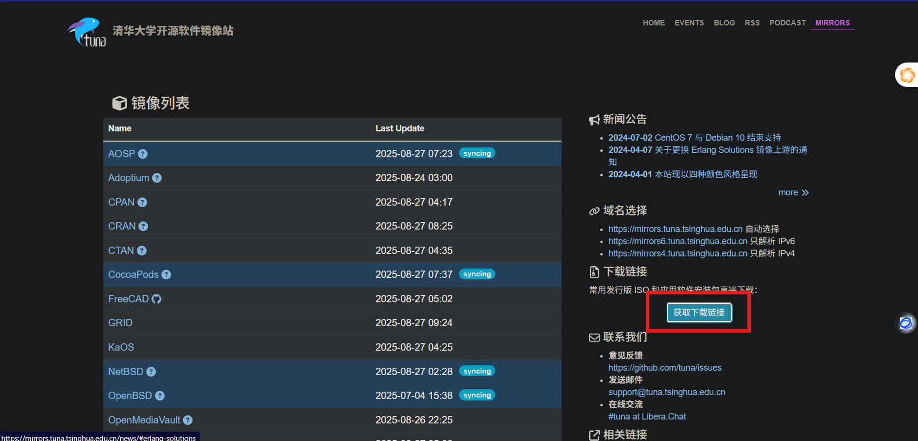
Task: Open help icon next to CRAN
Action: click(143, 226)
